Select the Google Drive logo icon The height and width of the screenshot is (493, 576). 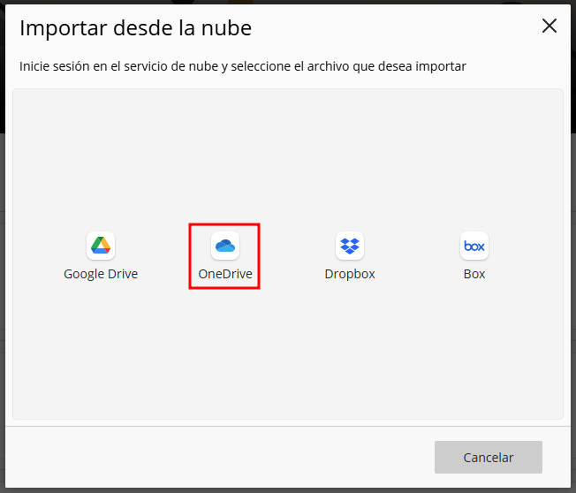(x=101, y=246)
